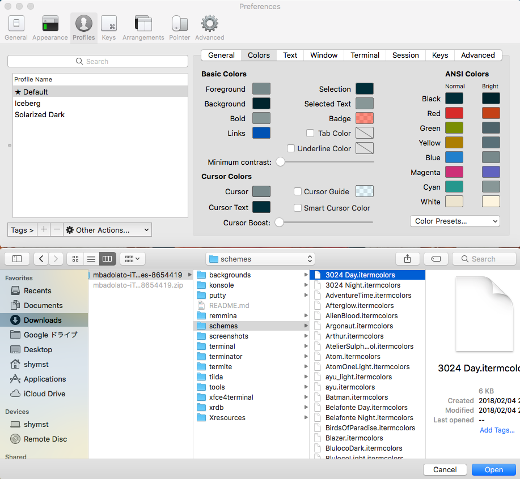
Task: Switch file dialog to column view
Action: click(x=107, y=259)
